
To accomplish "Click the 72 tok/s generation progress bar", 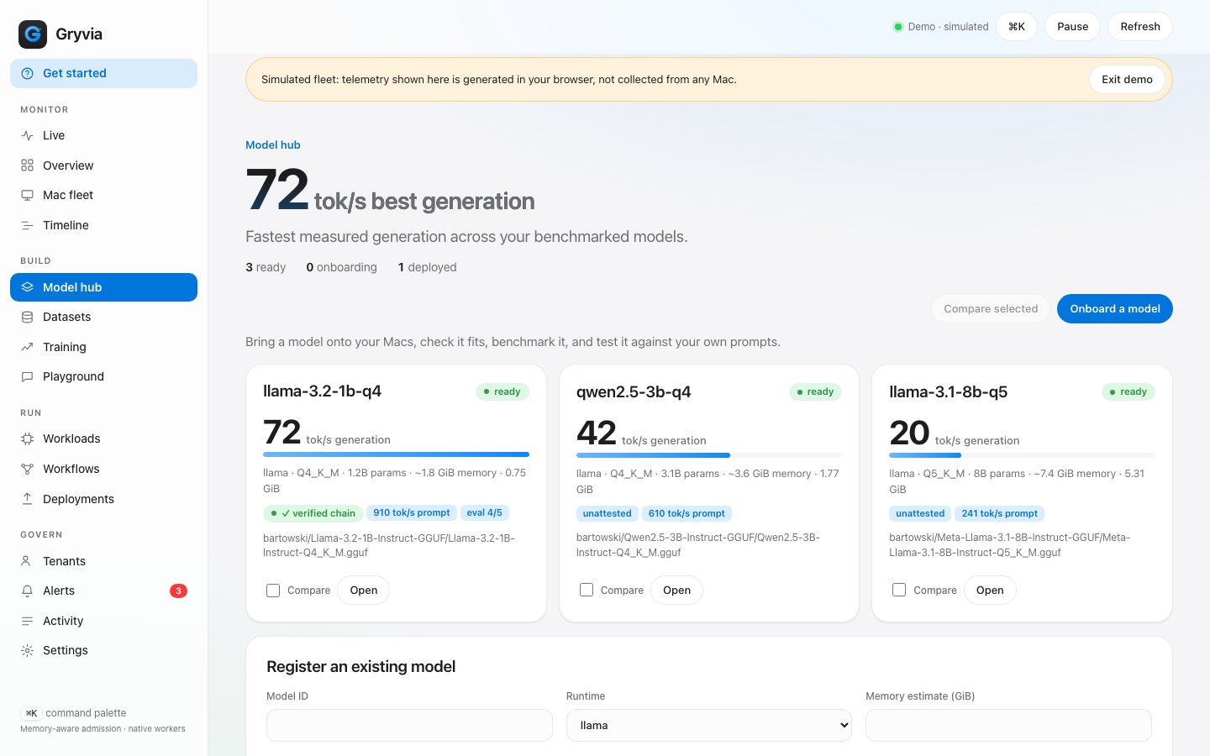I will (396, 454).
